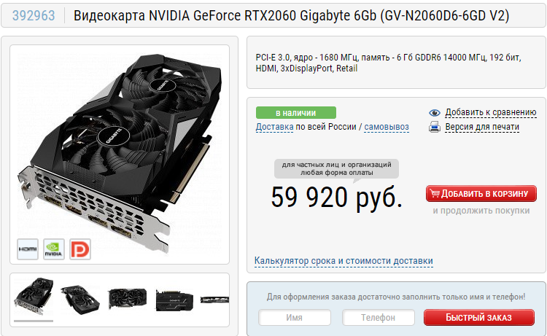Open the Доставка link
The image size is (547, 336).
click(274, 127)
